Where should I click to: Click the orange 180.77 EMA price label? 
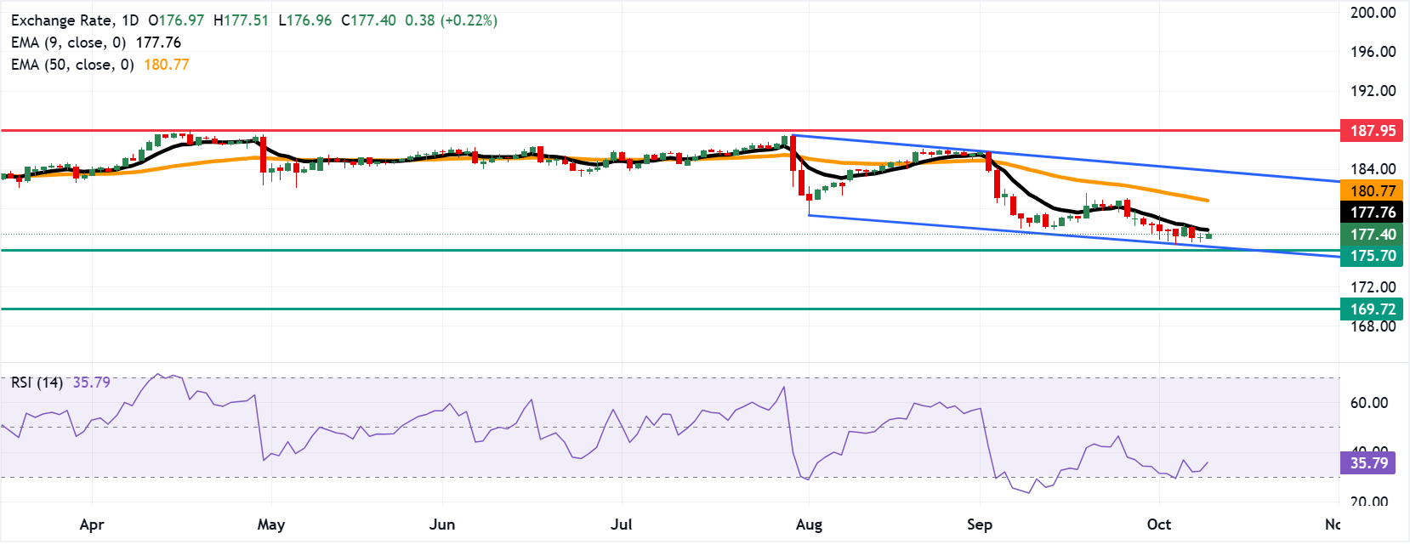pos(1372,191)
